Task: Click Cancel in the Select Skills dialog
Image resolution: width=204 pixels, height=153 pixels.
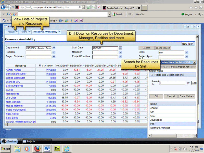Action: point(171,96)
